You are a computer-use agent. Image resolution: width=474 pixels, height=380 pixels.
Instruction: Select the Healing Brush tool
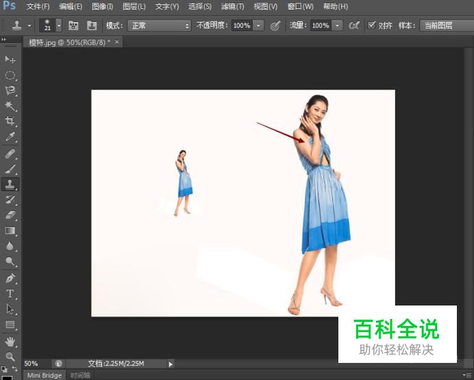10,154
